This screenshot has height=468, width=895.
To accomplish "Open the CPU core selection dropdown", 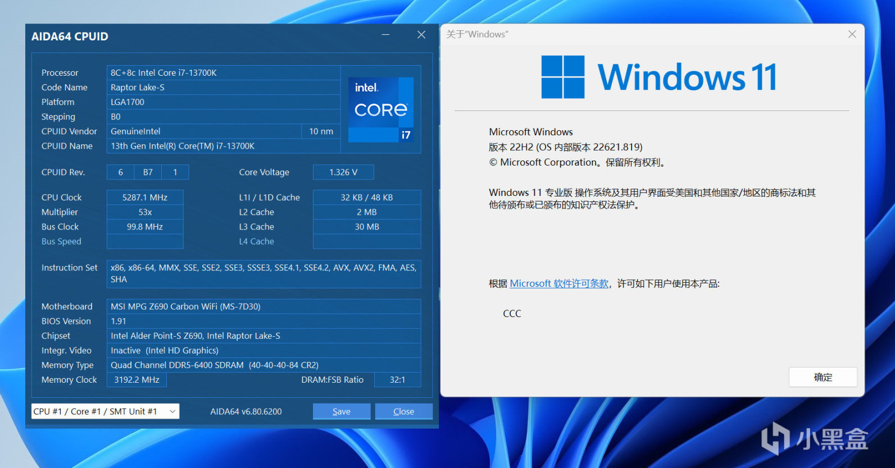I will [105, 411].
